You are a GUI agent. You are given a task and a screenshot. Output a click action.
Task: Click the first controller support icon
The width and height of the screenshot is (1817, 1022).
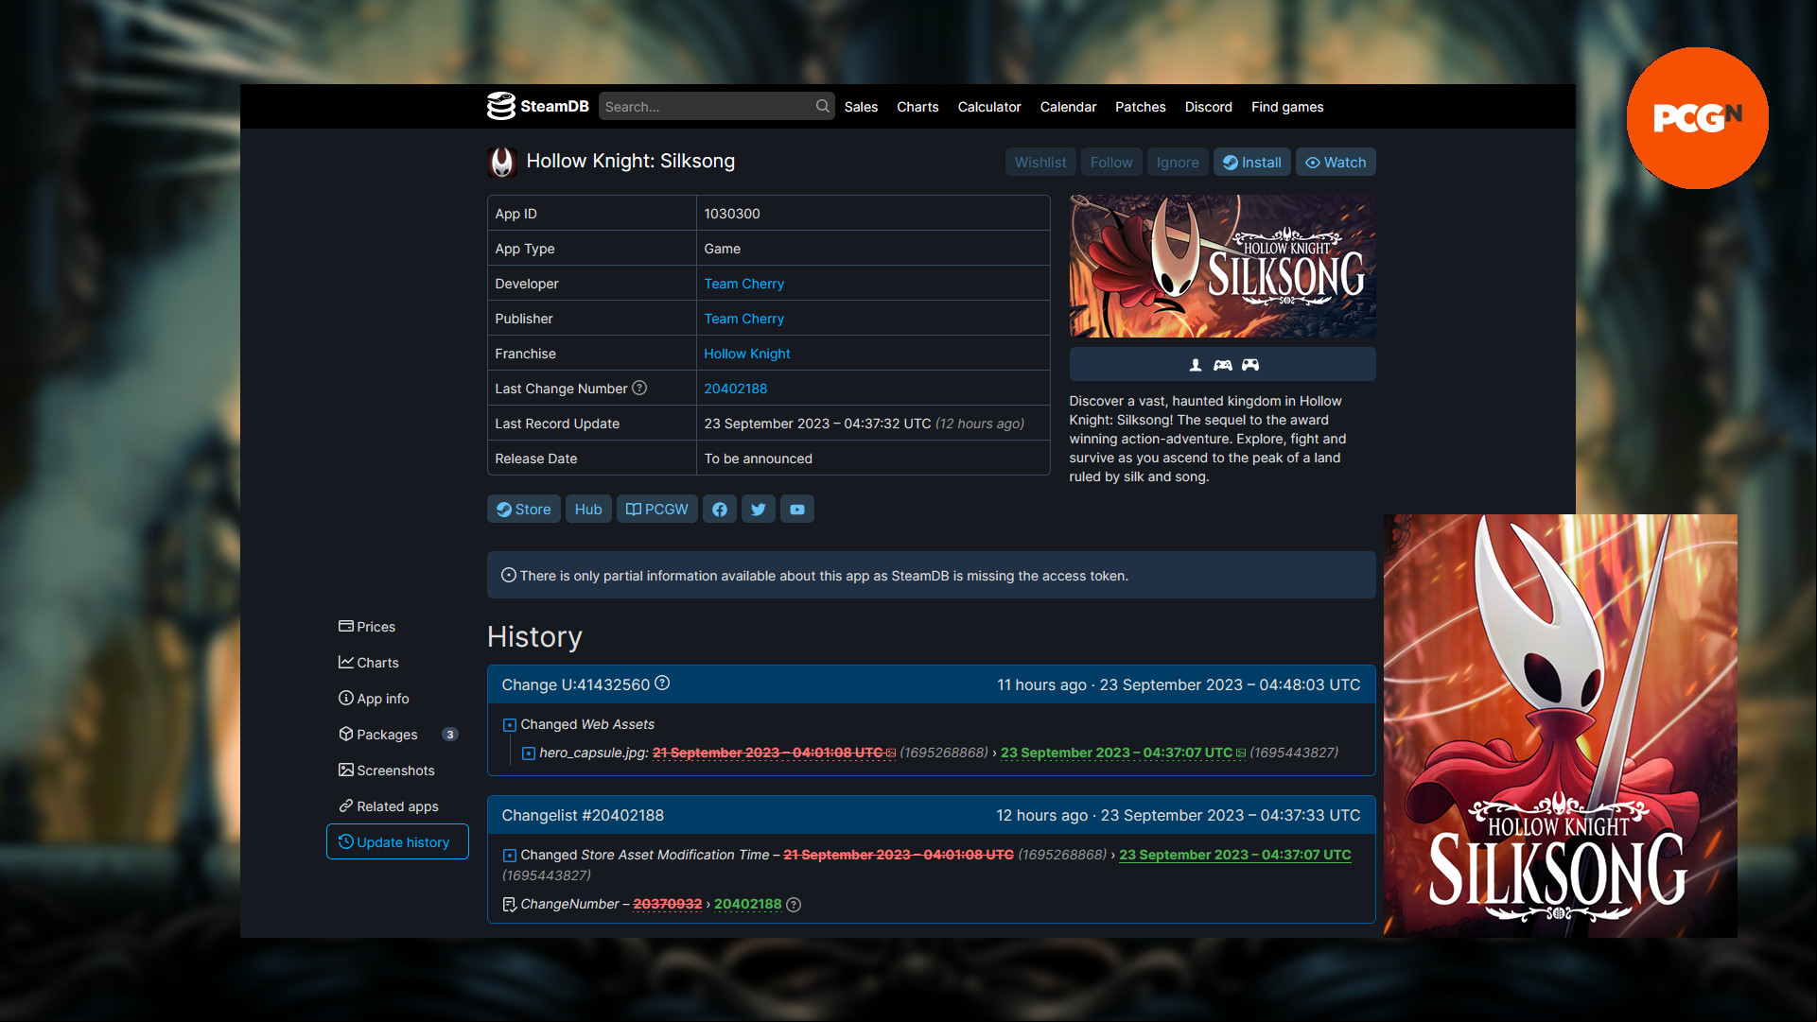coord(1223,365)
